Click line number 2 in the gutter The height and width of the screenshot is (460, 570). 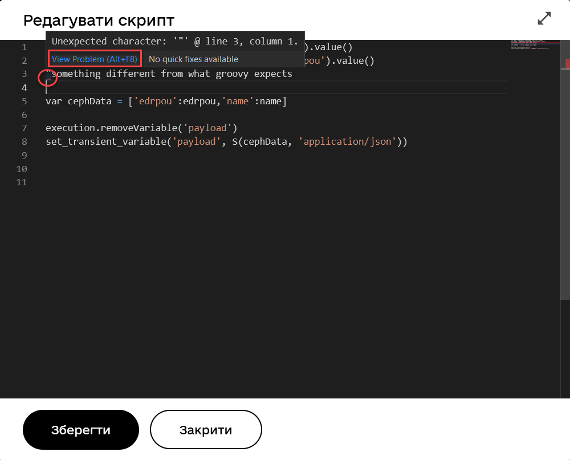25,60
